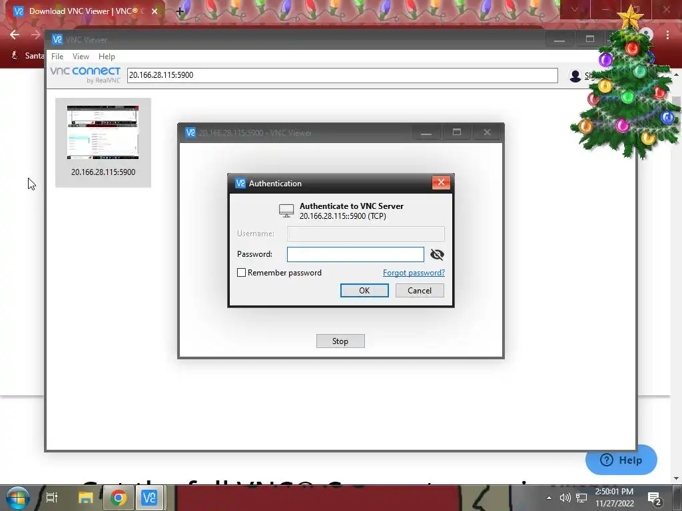Screen dimensions: 682x511
Task: Open the taskbar clock showing 2:50:01 PM
Action: coord(614,498)
